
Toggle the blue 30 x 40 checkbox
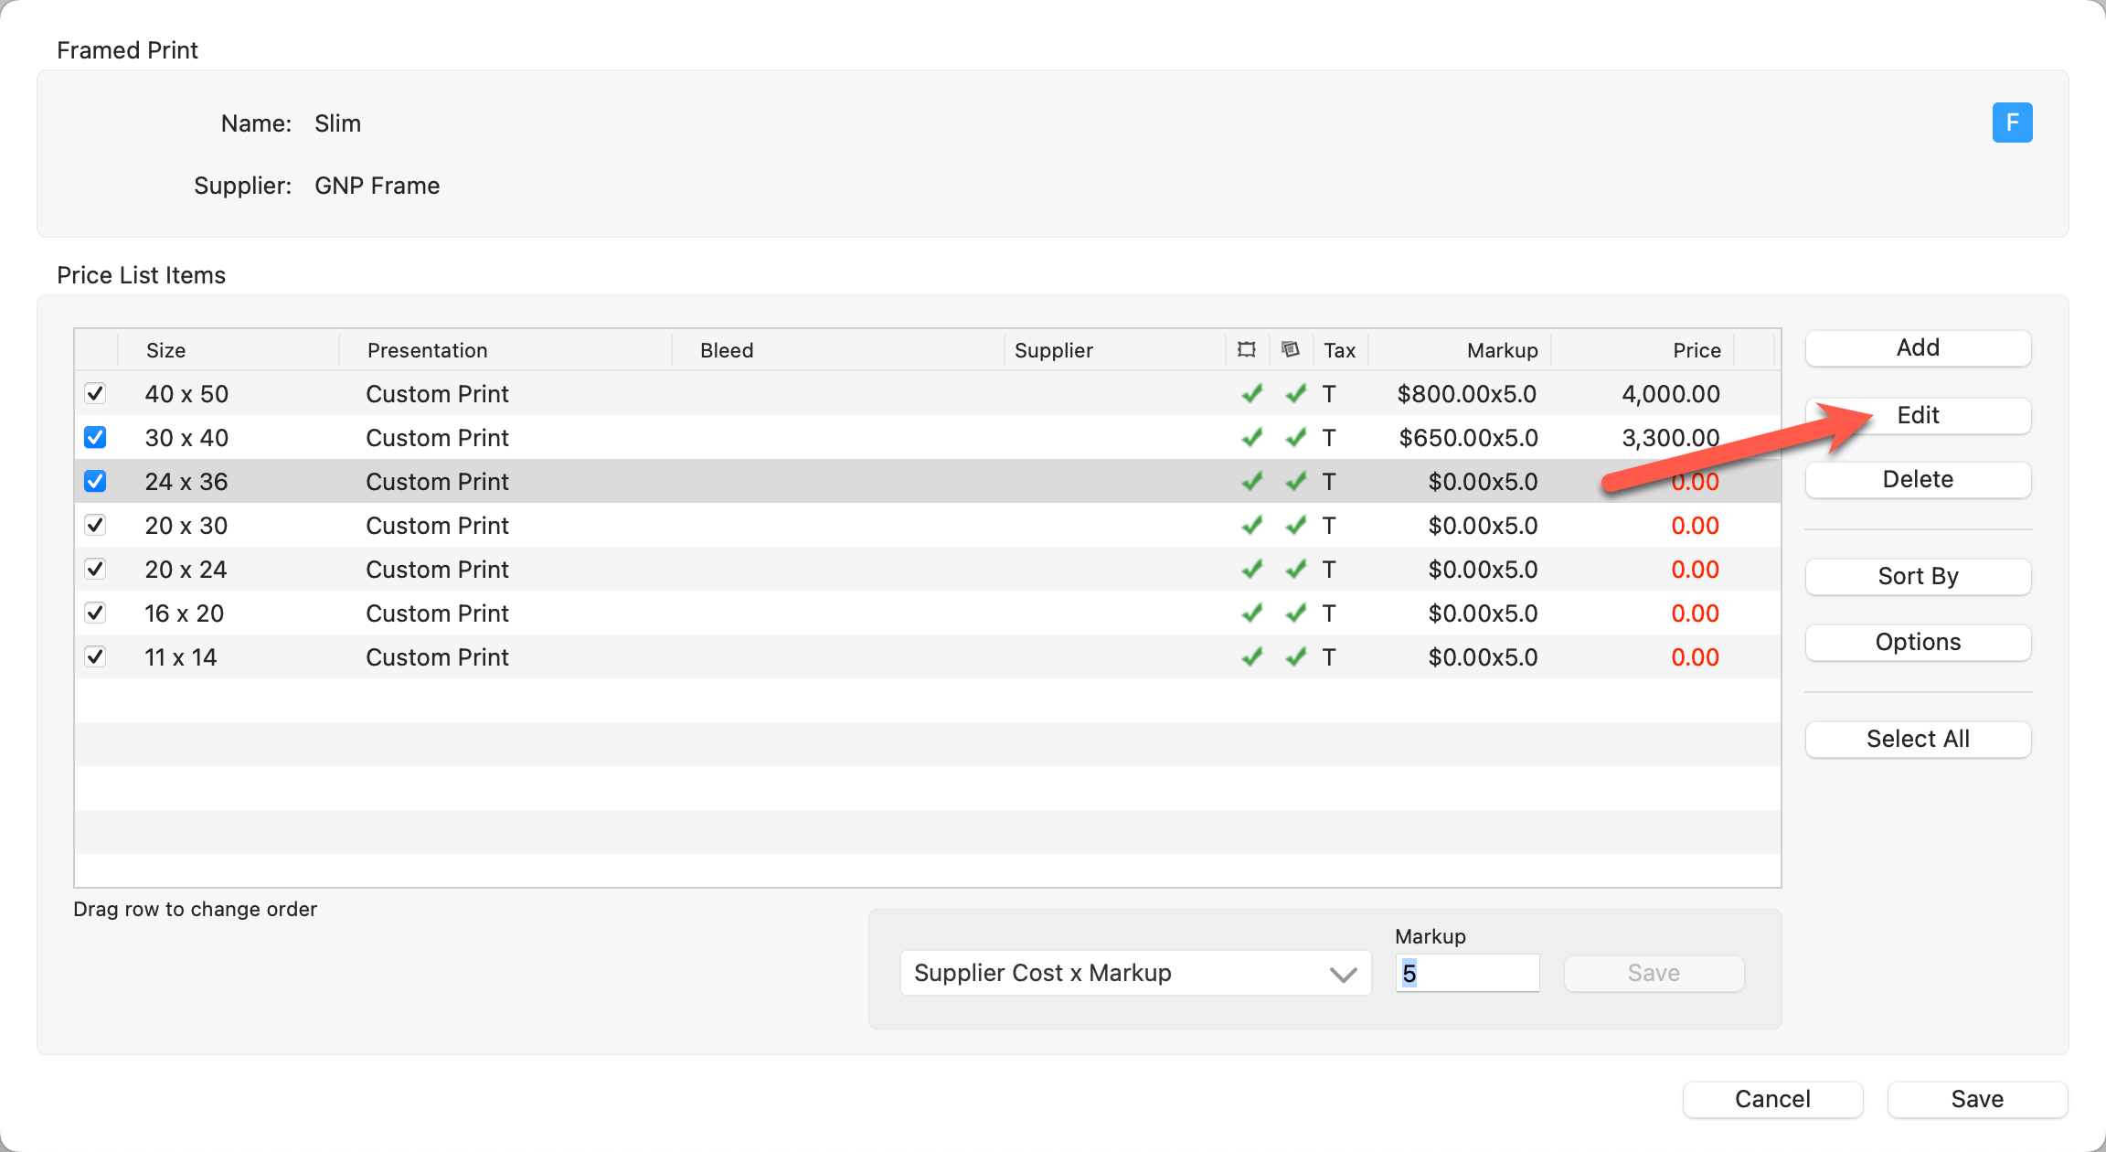point(95,438)
